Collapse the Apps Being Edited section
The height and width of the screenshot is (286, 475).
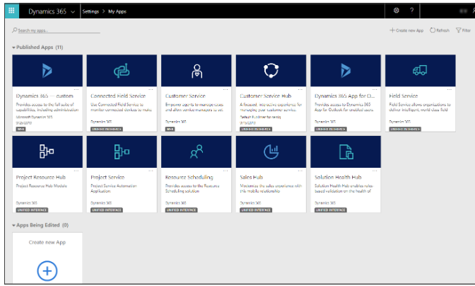click(x=13, y=225)
